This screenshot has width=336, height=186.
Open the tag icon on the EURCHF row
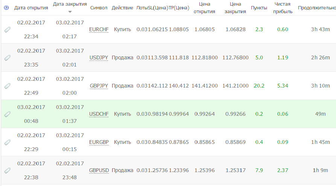pyautogui.click(x=8, y=30)
